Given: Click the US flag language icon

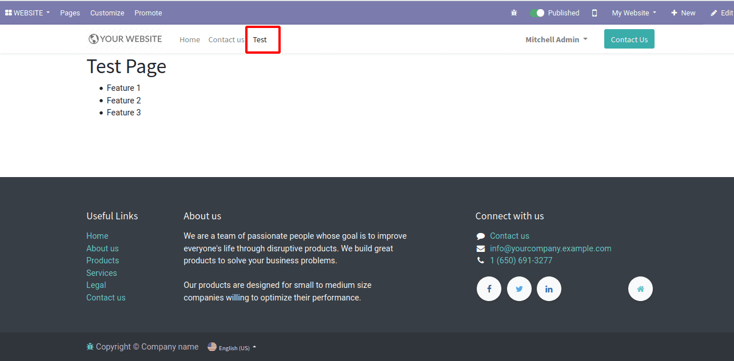Looking at the screenshot, I should 212,347.
